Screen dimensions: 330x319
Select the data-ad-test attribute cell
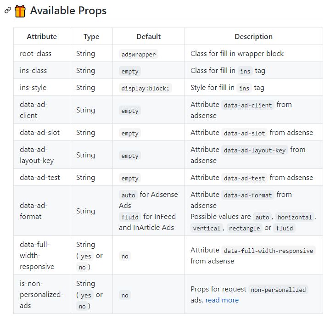(x=42, y=177)
